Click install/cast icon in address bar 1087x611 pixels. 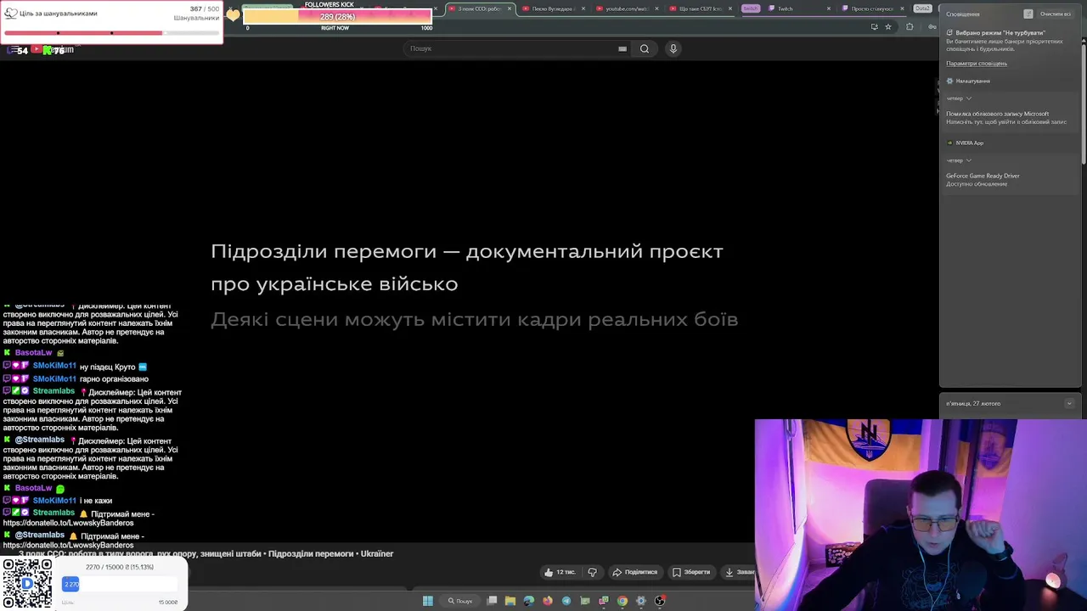click(x=874, y=26)
